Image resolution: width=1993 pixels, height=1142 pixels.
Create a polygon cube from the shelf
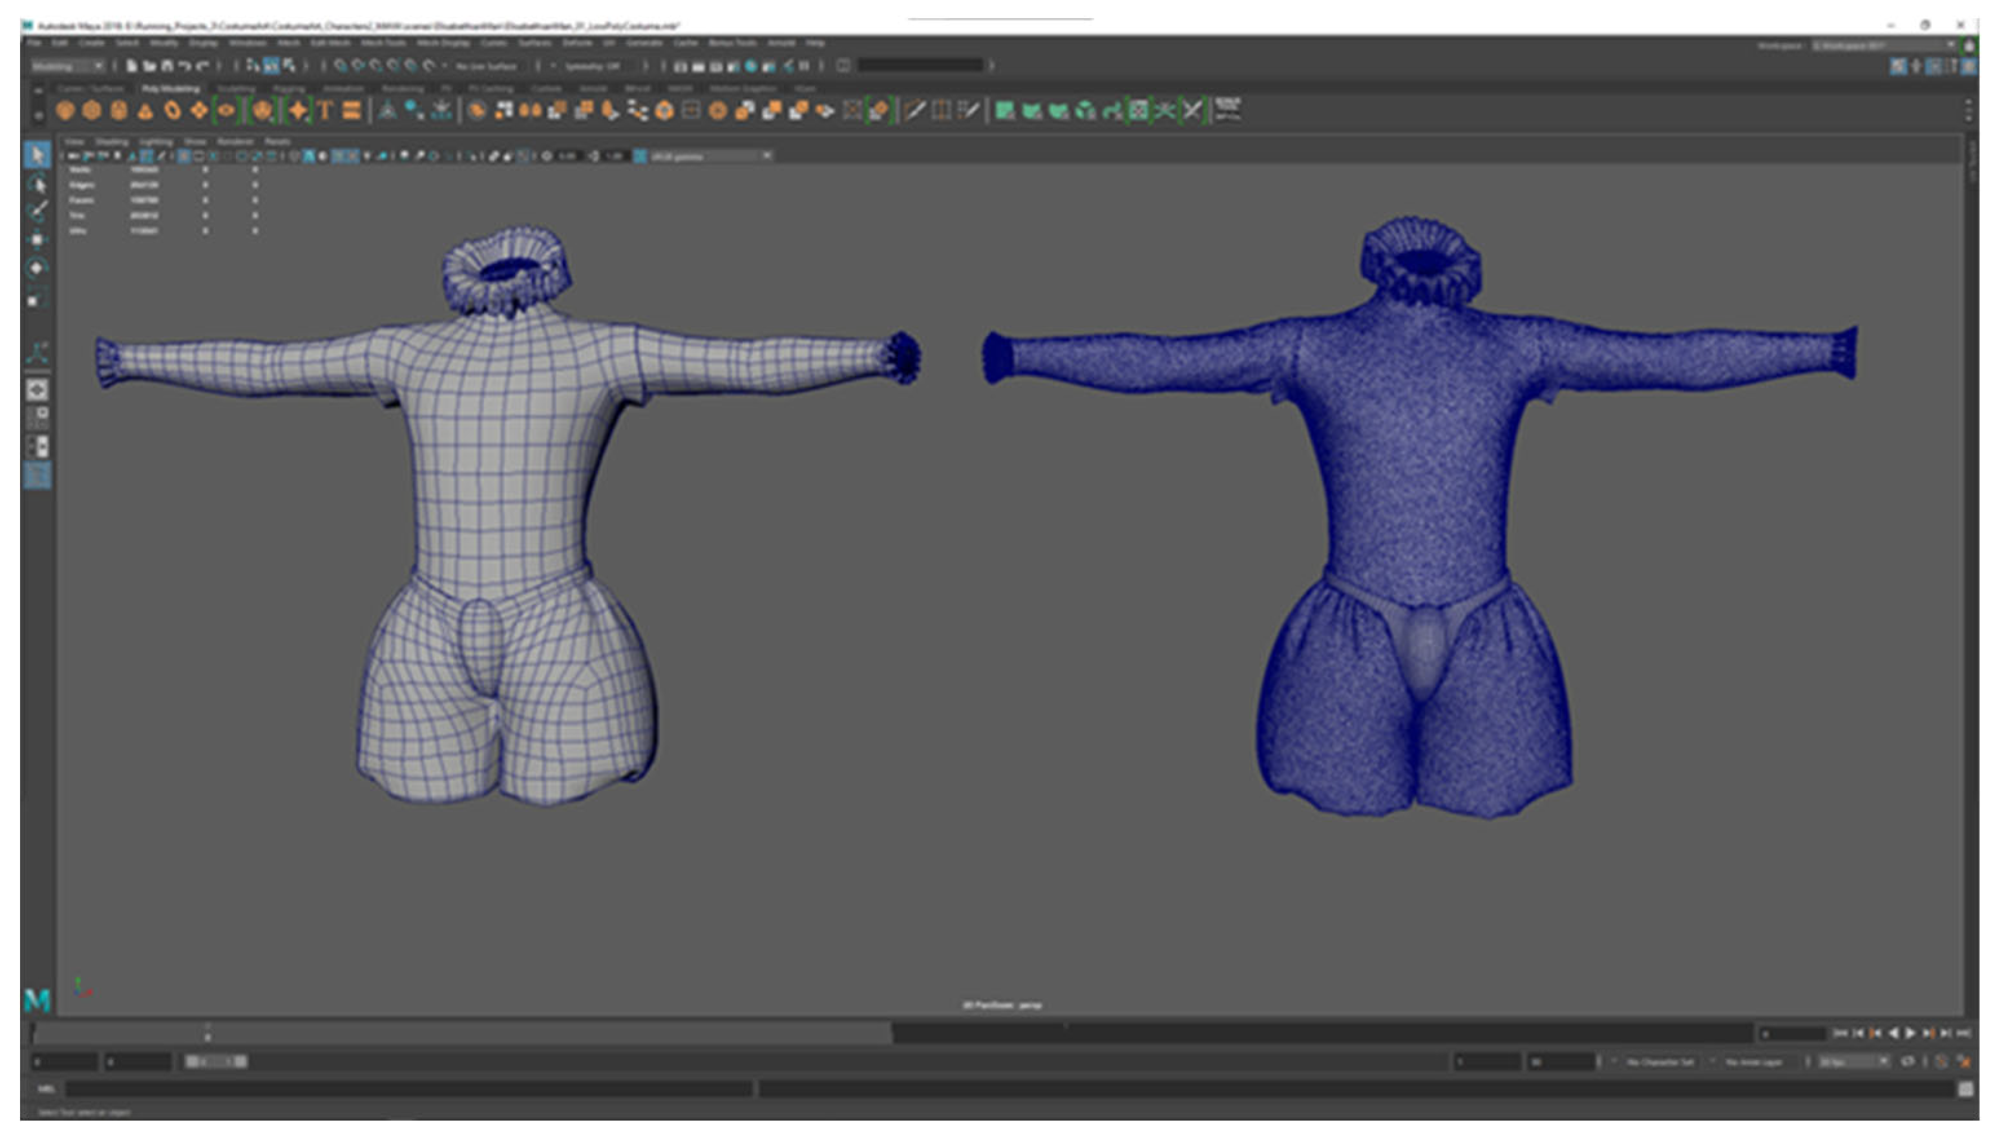(x=92, y=110)
